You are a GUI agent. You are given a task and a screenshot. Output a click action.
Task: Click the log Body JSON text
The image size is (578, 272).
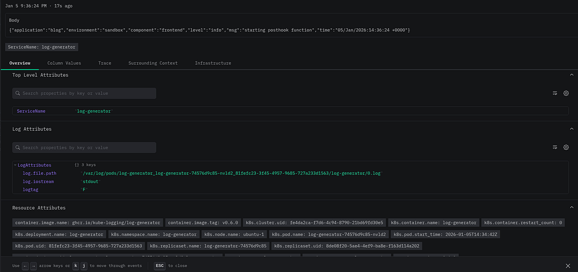tap(210, 29)
